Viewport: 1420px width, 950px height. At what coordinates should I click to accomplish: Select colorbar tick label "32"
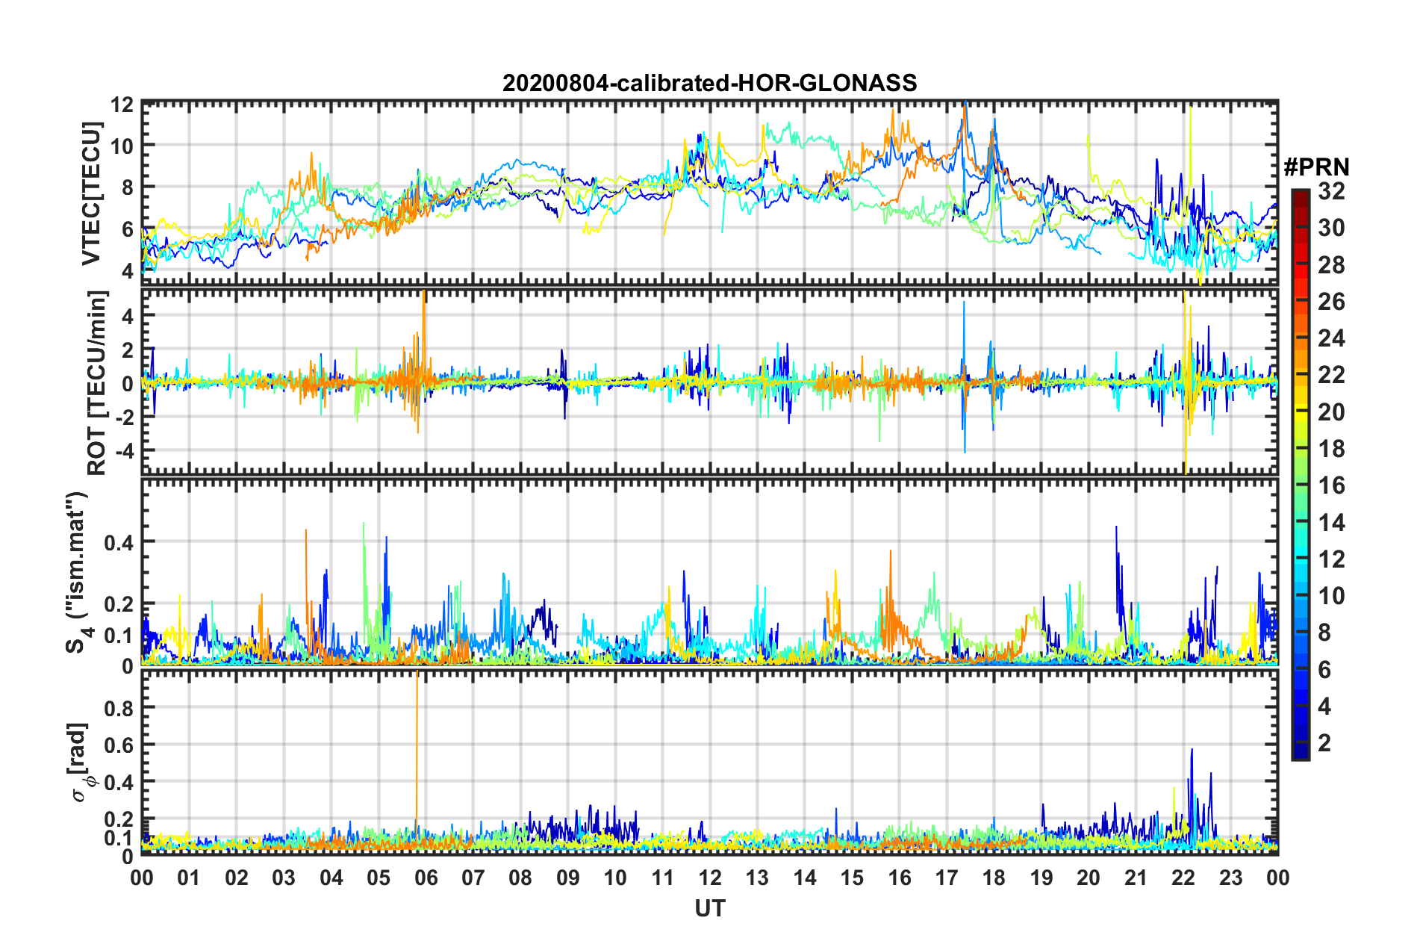(1331, 191)
